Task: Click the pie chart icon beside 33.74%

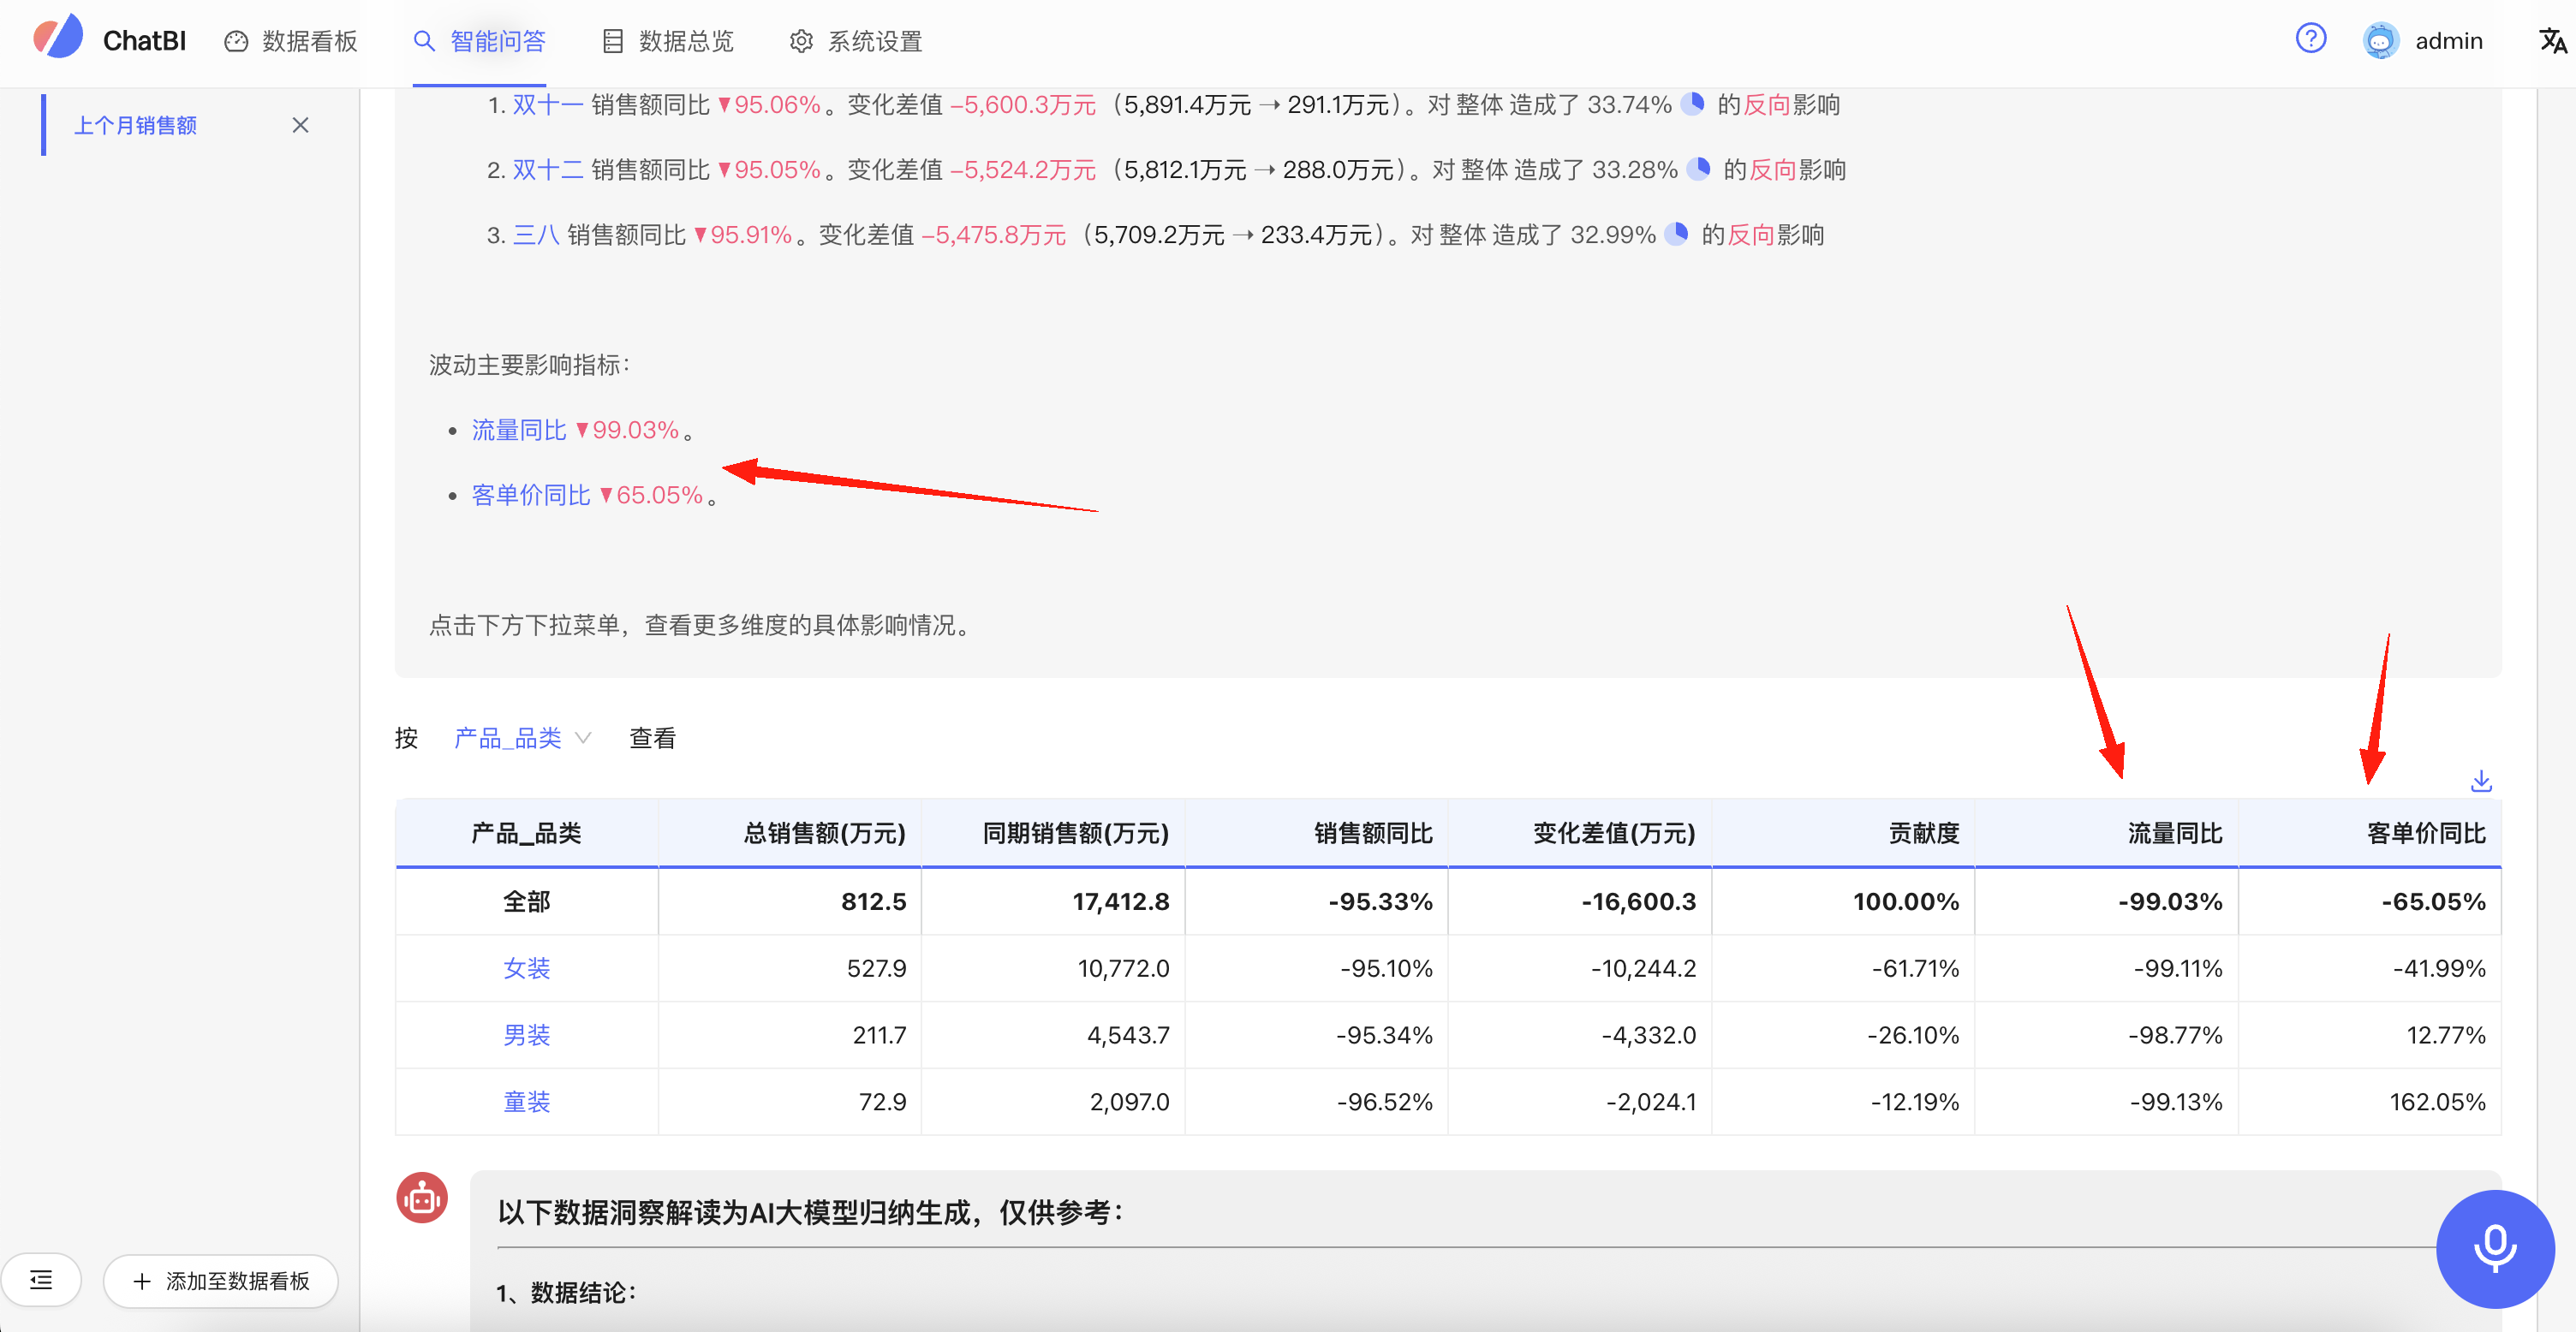Action: point(1694,104)
